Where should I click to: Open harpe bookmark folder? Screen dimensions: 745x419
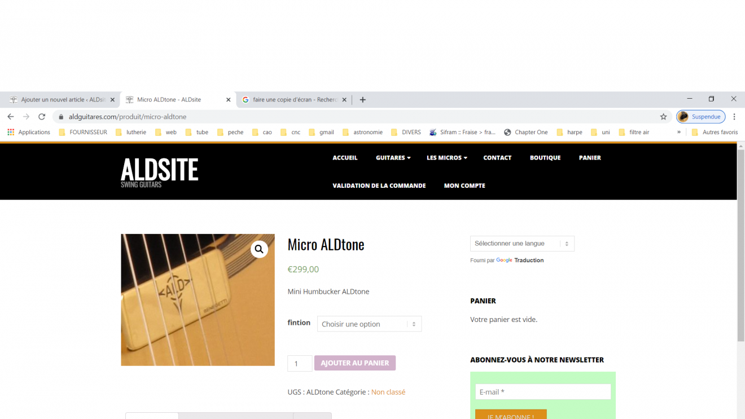[569, 132]
